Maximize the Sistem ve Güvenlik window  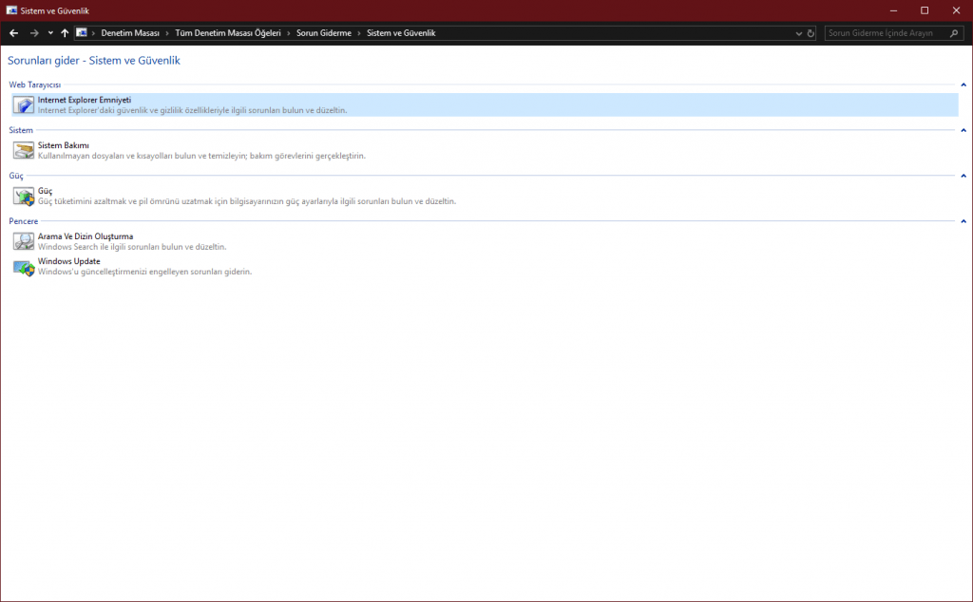(925, 10)
